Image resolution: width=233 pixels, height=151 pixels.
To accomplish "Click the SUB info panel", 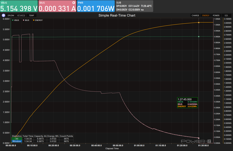I will 134,6.
